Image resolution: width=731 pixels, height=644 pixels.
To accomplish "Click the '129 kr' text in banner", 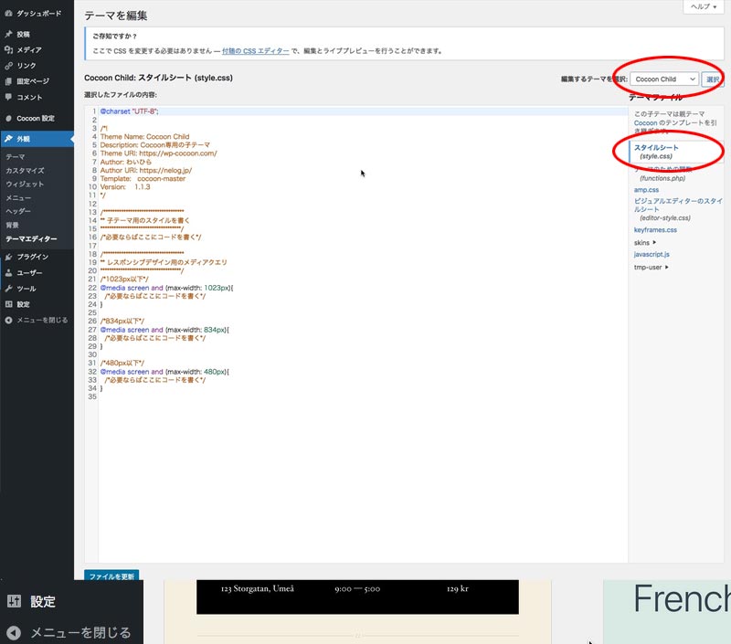I will click(458, 588).
